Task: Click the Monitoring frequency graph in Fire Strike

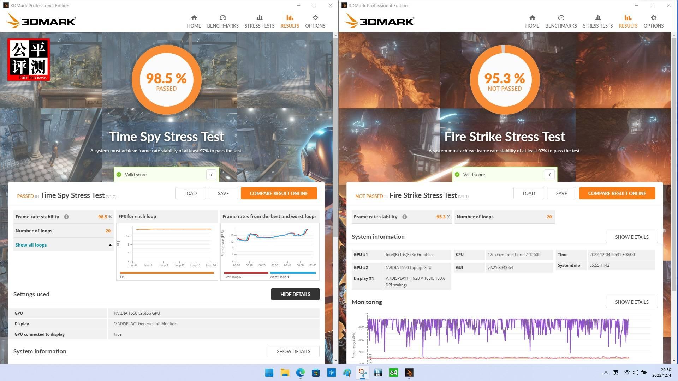Action: coord(501,338)
